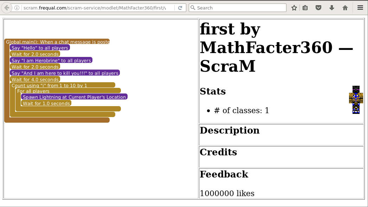Click the browser back arrow button

[x=7, y=8]
